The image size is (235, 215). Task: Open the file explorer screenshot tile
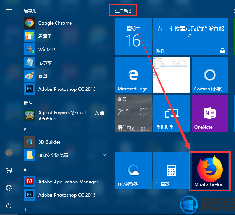(172, 75)
